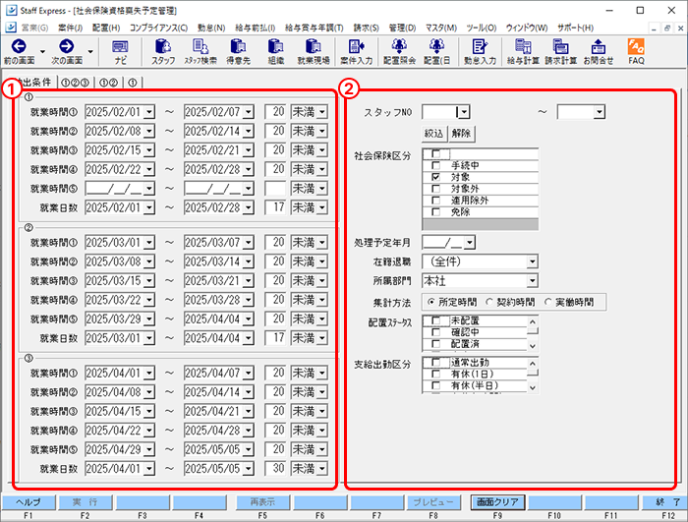Image resolution: width=688 pixels, height=522 pixels.
Task: Check the 配置済 status checkbox
Action: (x=435, y=344)
